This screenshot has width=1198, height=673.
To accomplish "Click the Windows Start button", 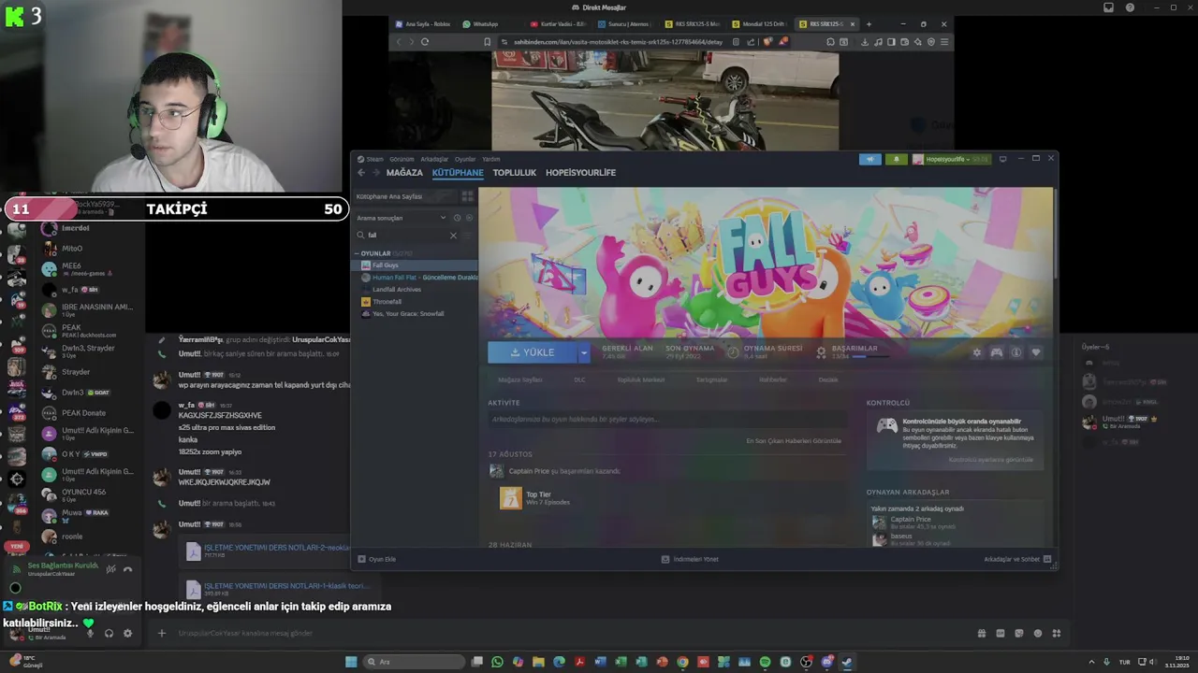I will pos(351,662).
